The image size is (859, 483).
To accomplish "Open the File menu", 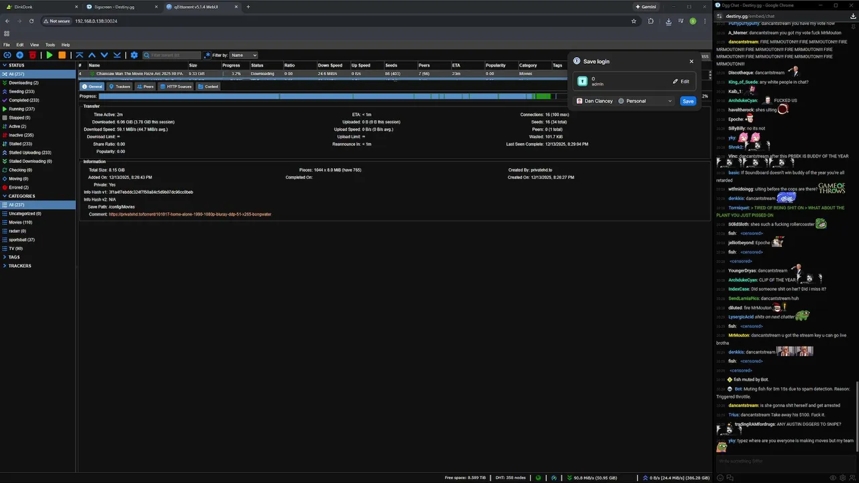I will point(7,45).
